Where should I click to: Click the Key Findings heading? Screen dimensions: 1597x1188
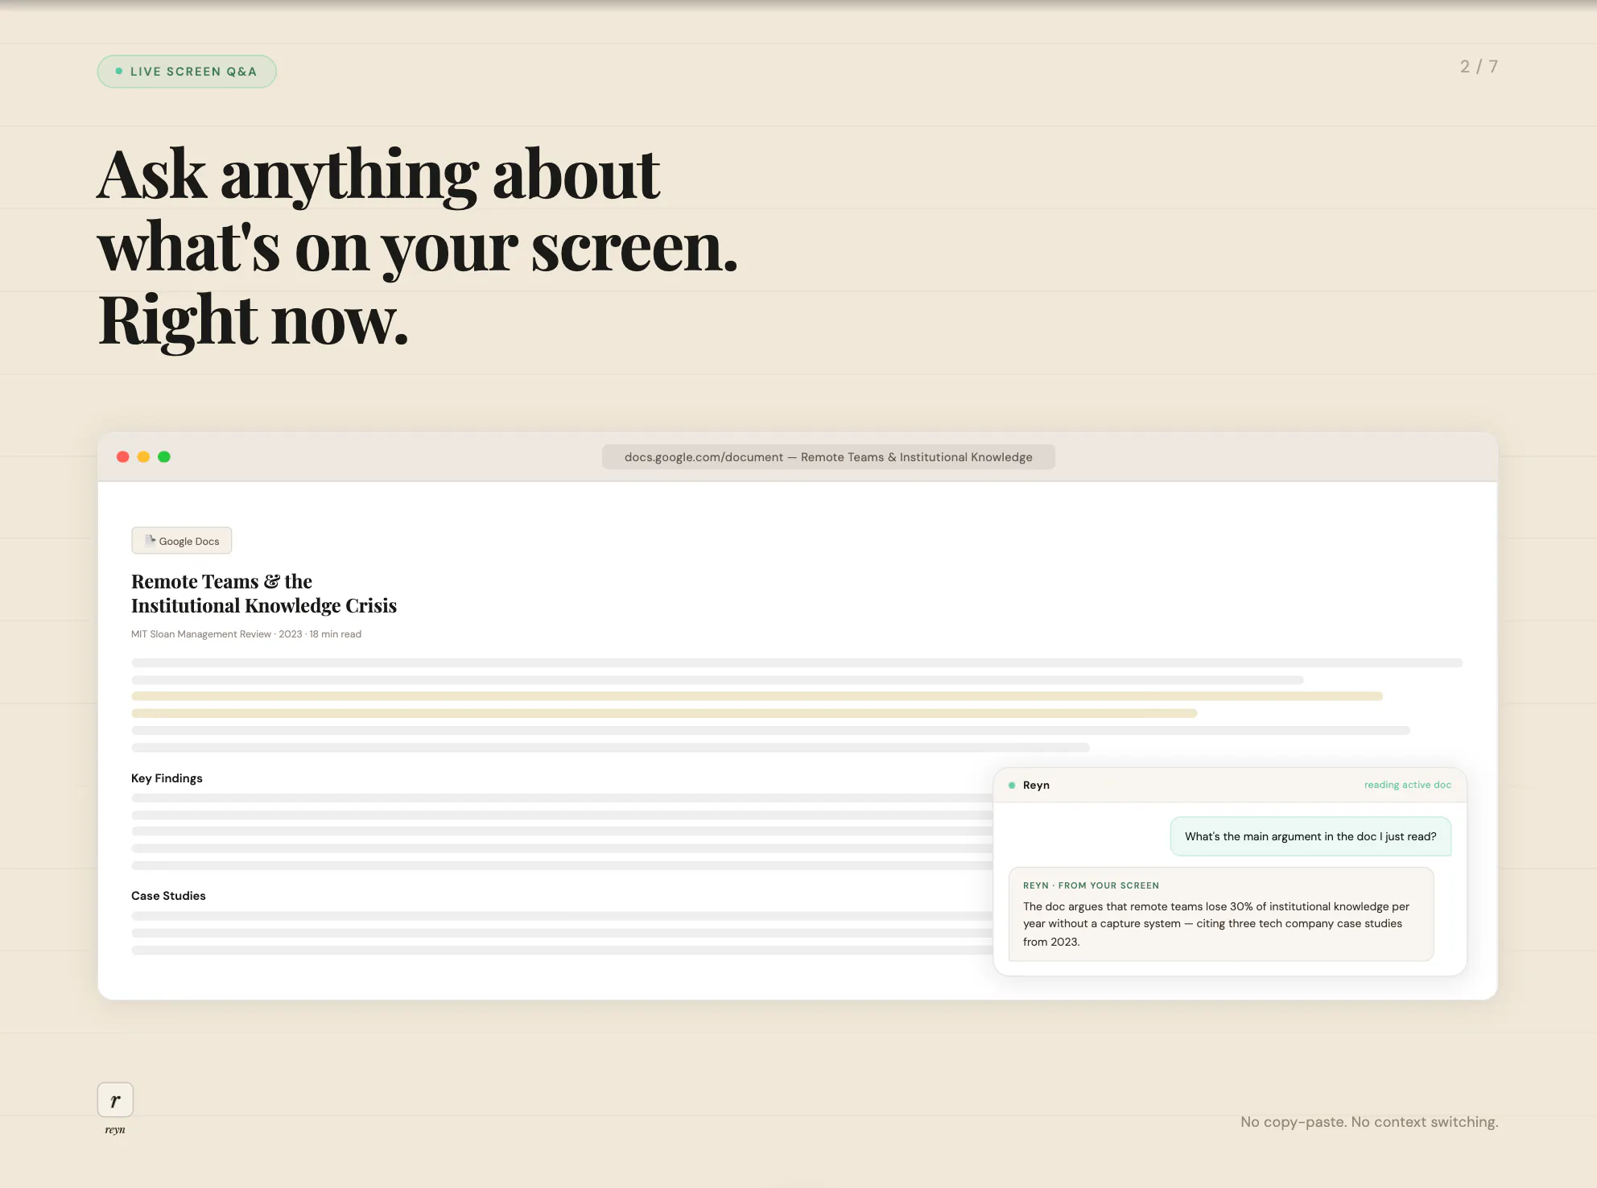[167, 778]
